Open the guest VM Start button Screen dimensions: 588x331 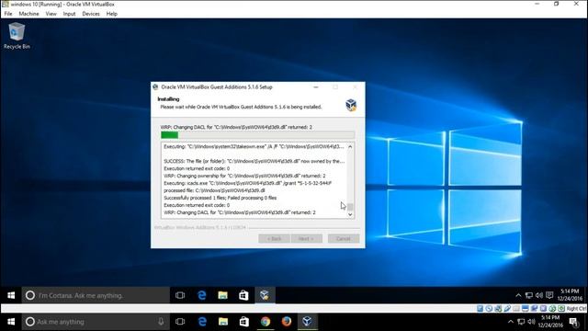(11, 295)
